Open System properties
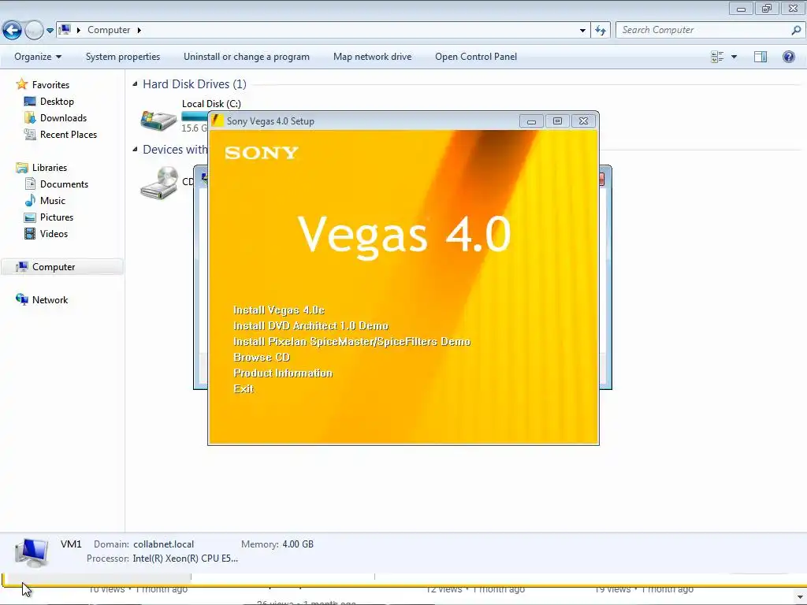The height and width of the screenshot is (605, 807). [123, 57]
